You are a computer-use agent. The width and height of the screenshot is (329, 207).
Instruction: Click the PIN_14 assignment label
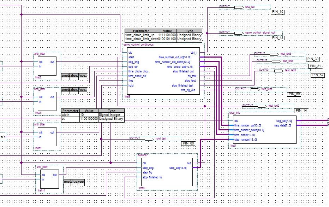tap(301, 111)
